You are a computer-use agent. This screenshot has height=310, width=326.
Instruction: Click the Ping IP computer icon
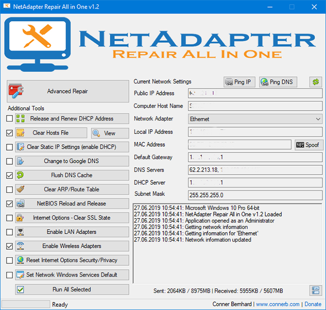[229, 82]
